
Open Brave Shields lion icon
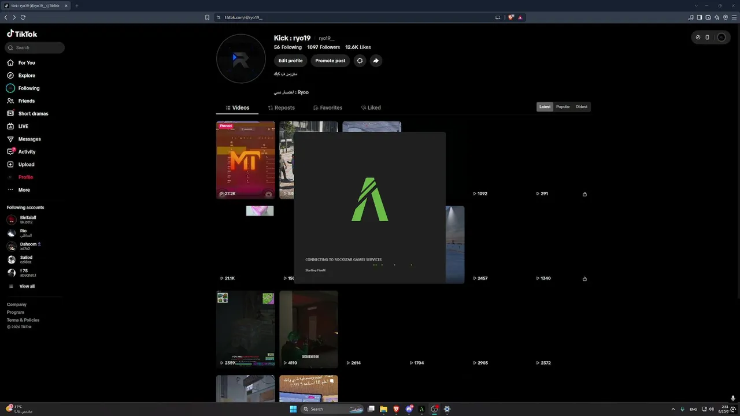click(x=511, y=17)
